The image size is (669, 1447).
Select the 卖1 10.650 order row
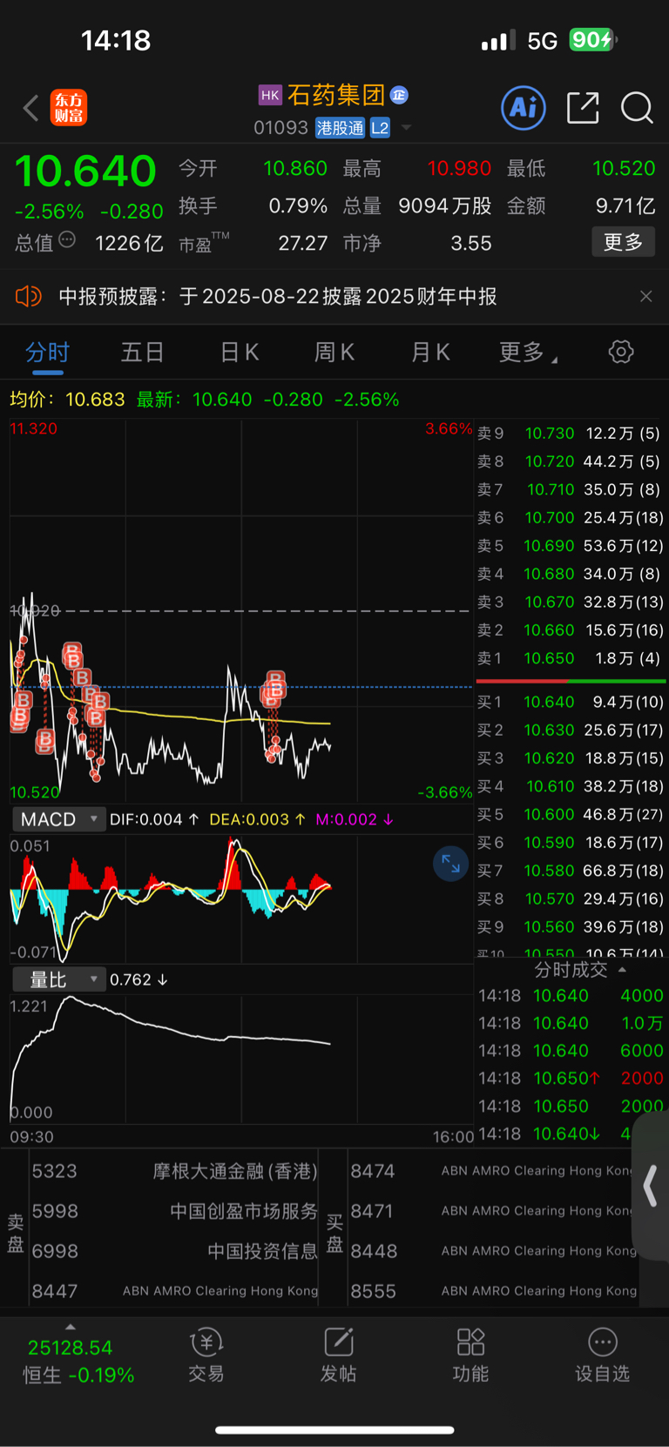pos(571,658)
